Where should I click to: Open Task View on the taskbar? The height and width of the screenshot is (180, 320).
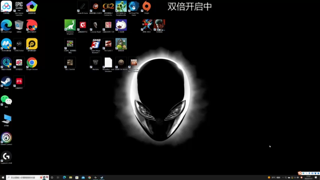tap(58, 178)
